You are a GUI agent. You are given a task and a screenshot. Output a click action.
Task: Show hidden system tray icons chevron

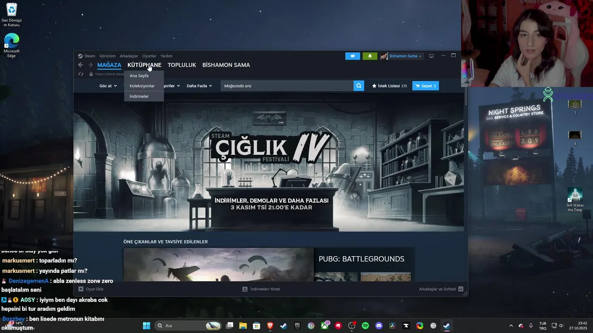point(511,326)
